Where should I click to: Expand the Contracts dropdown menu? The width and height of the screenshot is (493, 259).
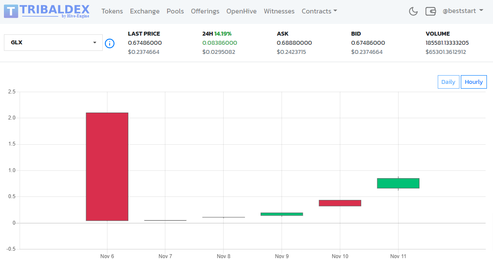319,11
